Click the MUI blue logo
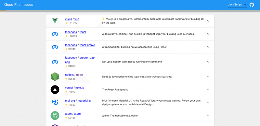 tap(55, 103)
